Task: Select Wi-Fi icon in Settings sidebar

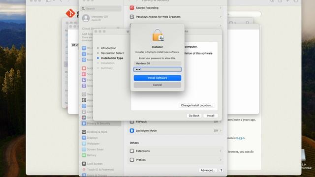Action: (84, 48)
